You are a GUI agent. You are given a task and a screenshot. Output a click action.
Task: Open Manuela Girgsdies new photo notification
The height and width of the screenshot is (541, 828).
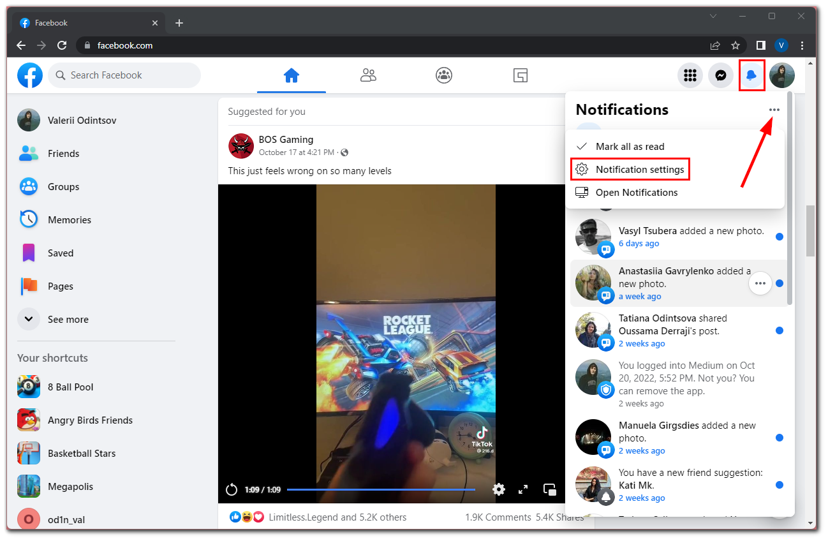[x=679, y=438]
